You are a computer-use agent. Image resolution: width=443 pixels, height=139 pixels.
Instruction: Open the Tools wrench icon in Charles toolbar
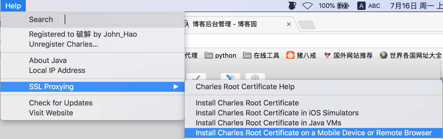point(230,77)
